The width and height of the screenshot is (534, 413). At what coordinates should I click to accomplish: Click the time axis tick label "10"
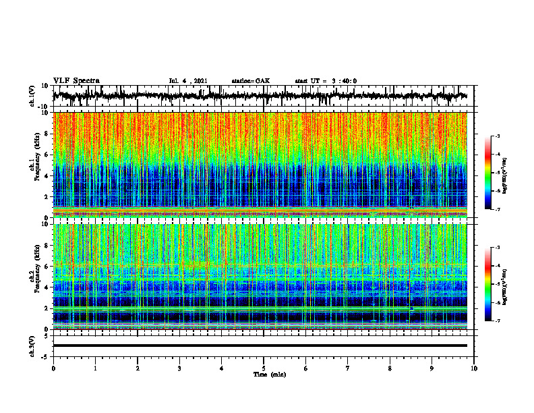[x=474, y=368]
